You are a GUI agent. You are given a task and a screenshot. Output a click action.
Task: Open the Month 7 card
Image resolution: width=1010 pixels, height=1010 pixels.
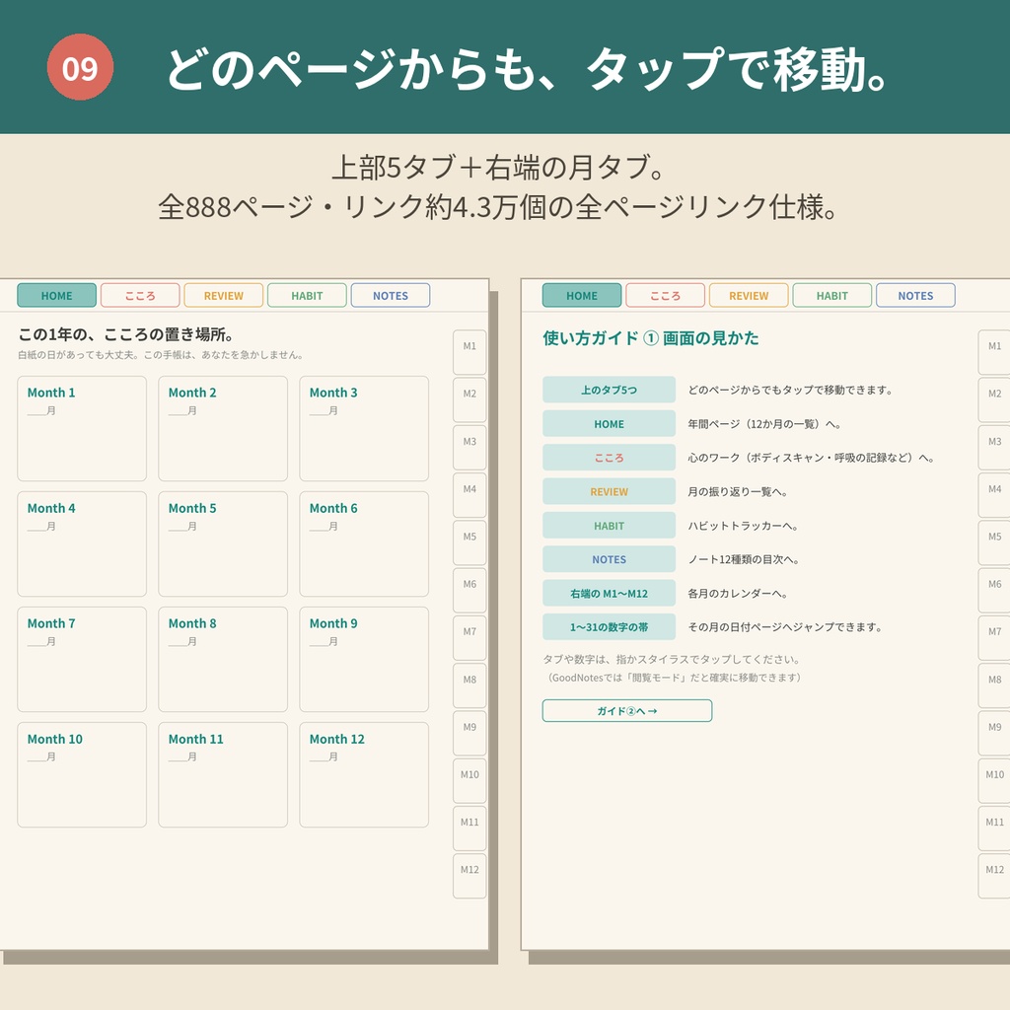click(x=82, y=660)
